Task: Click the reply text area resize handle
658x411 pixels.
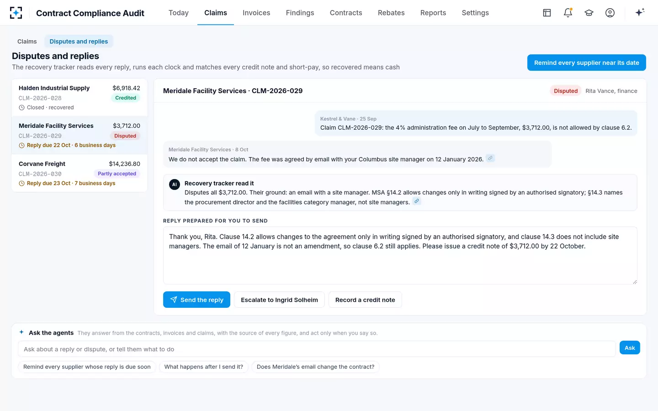Action: click(635, 282)
